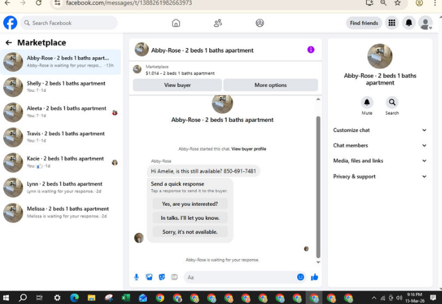Send quick reply 'Yes, are you interested?'
This screenshot has height=304, width=442.
coord(190,204)
